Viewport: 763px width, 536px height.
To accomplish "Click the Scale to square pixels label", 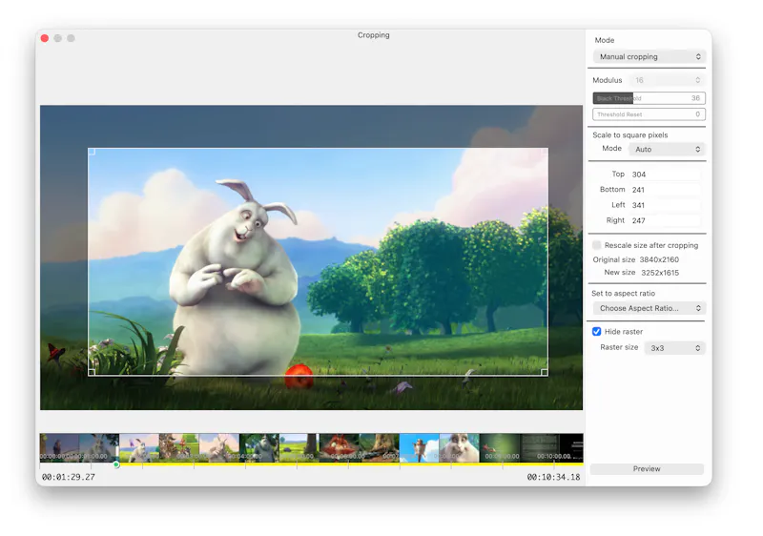I will (x=630, y=135).
